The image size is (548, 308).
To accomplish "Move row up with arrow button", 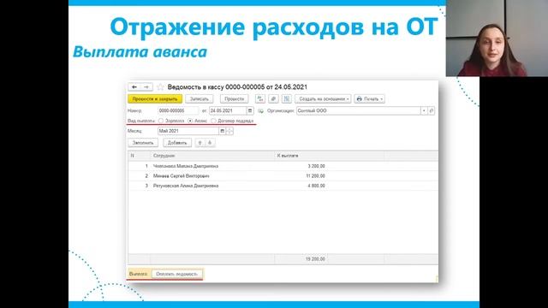I will point(200,143).
